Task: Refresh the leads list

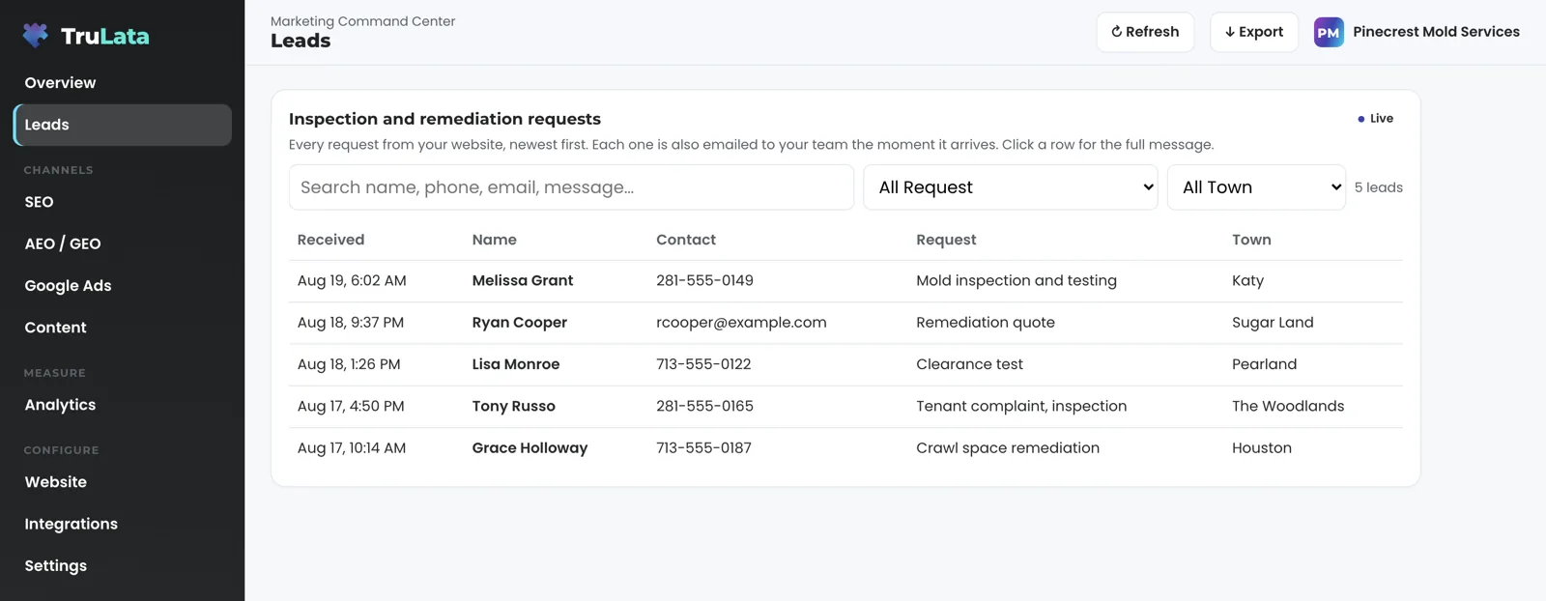Action: tap(1145, 32)
